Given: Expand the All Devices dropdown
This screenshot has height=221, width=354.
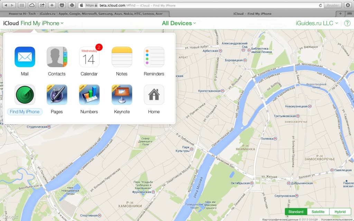Looking at the screenshot, I should [x=179, y=23].
